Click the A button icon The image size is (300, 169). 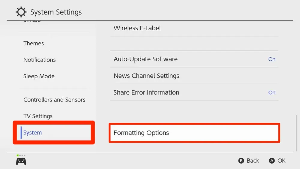point(272,161)
